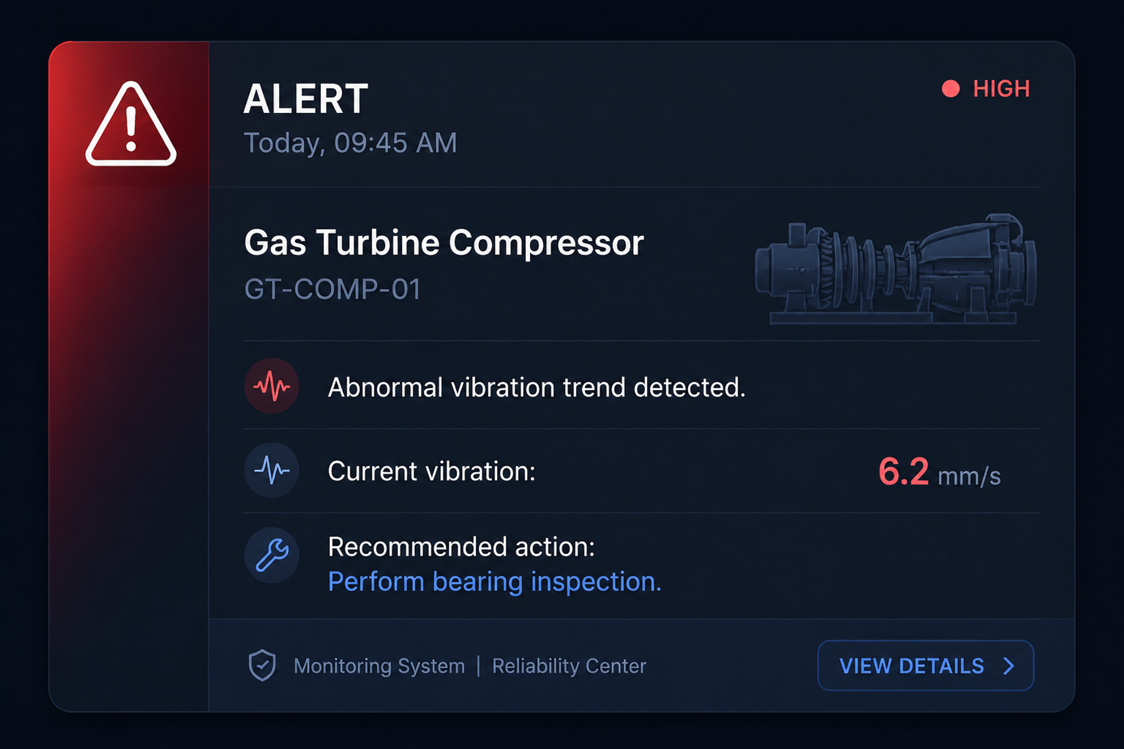Screen dimensions: 1124x749
Task: Click the blue current vibration pulse icon
Action: click(272, 470)
